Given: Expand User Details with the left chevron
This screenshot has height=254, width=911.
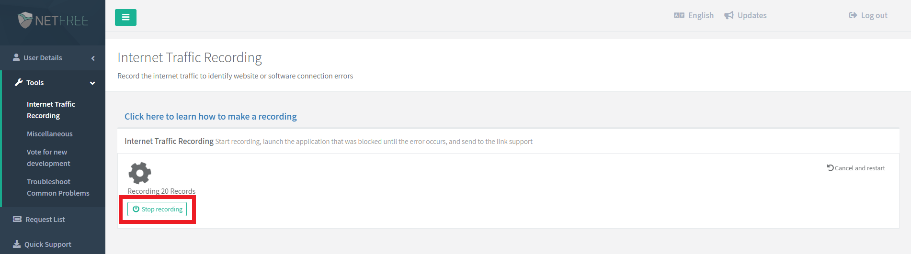Looking at the screenshot, I should tap(93, 58).
